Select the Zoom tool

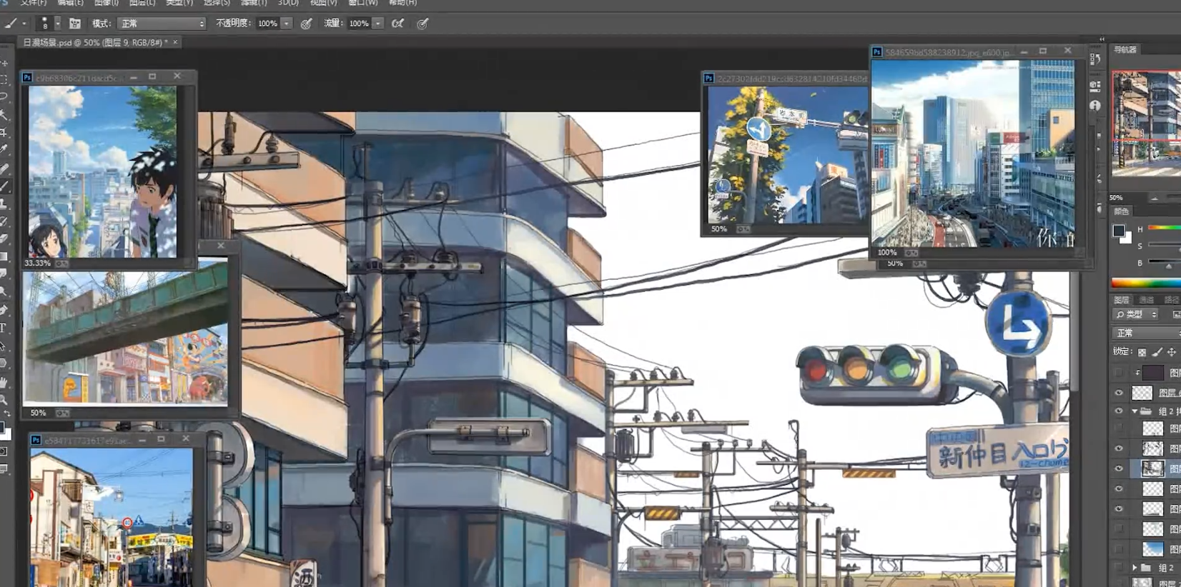[4, 400]
